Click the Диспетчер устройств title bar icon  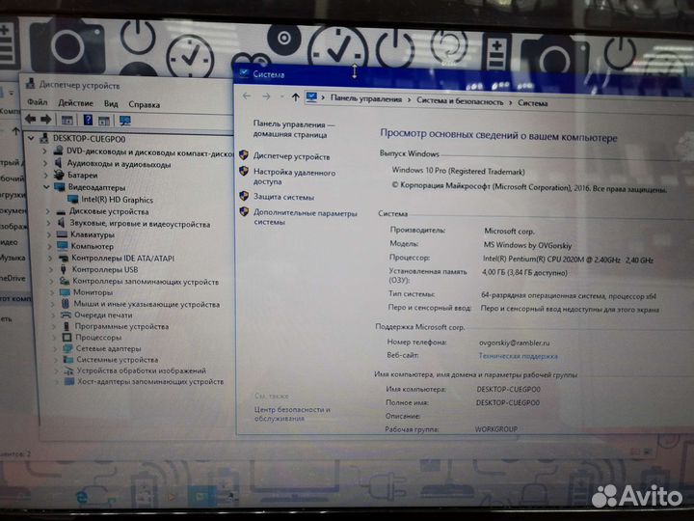[x=30, y=83]
